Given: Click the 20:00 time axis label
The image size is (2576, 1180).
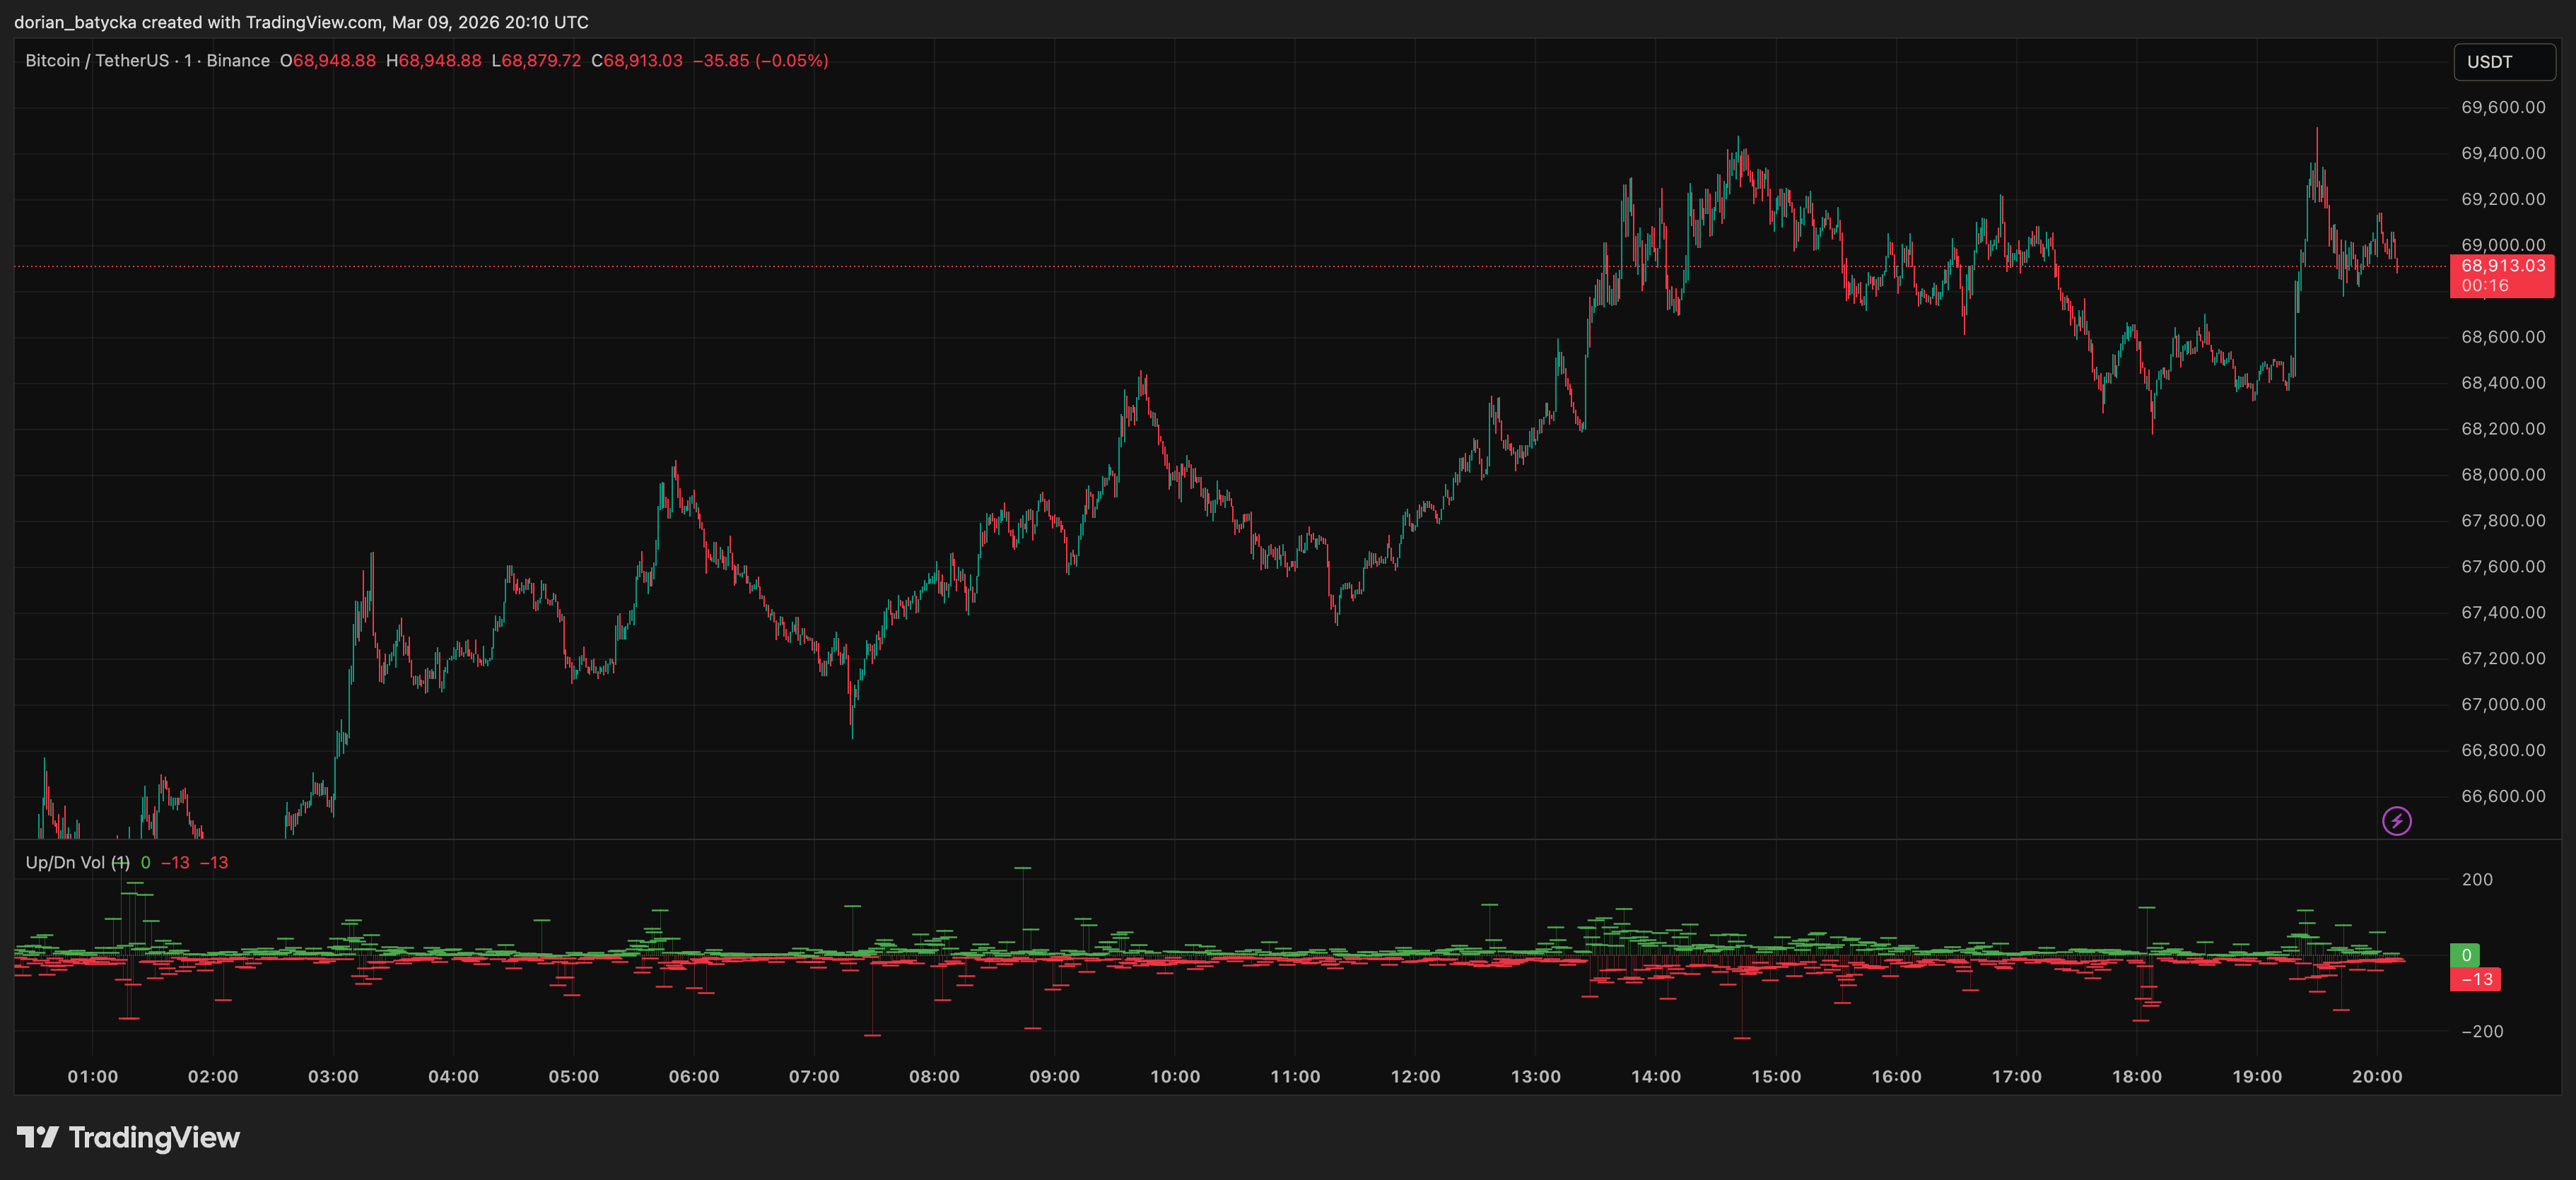Looking at the screenshot, I should coord(2377,1077).
